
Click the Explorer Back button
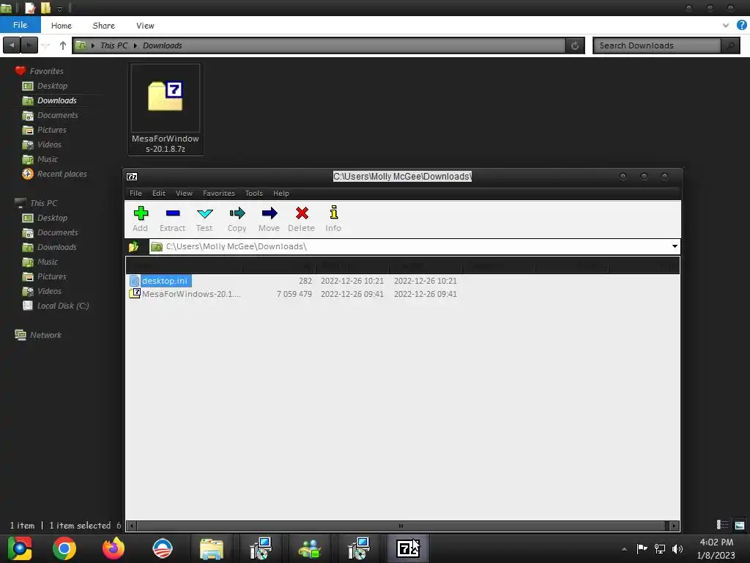(x=12, y=45)
